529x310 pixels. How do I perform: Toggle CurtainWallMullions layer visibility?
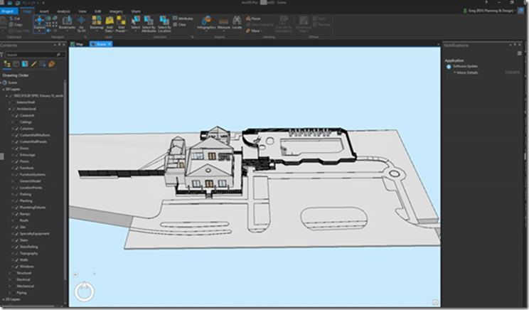click(16, 135)
